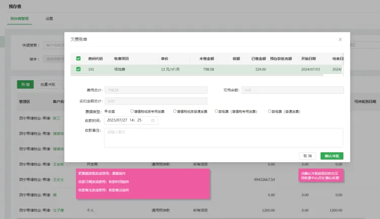Open customer link 王女士 in background list
The height and width of the screenshot is (219, 380).
[58, 179]
